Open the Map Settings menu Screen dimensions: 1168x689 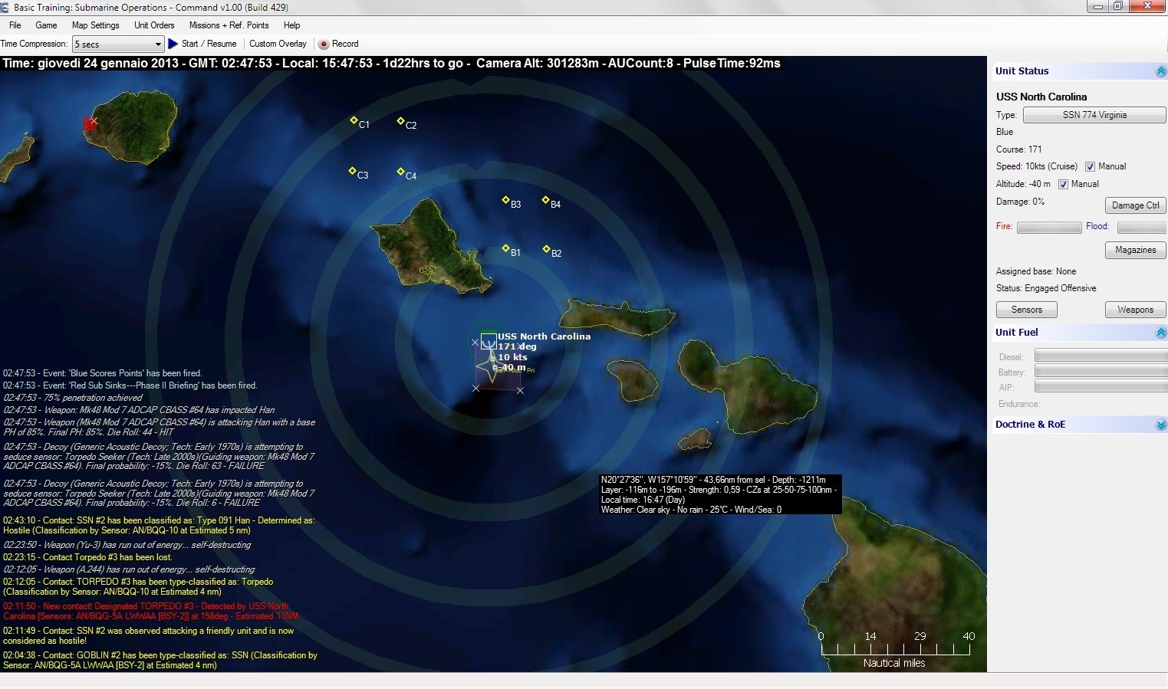coord(96,25)
